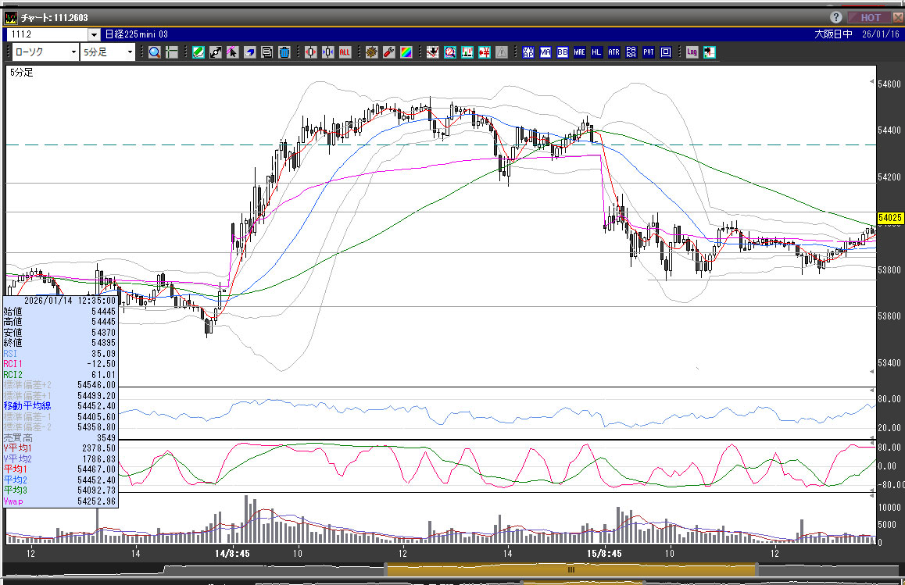Open the rainbow color settings icon
Screen dimensions: 905x585
pos(406,52)
